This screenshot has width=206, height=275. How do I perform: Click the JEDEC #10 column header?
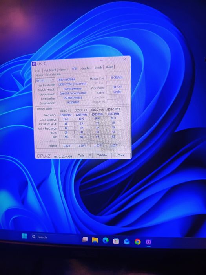click(97, 110)
